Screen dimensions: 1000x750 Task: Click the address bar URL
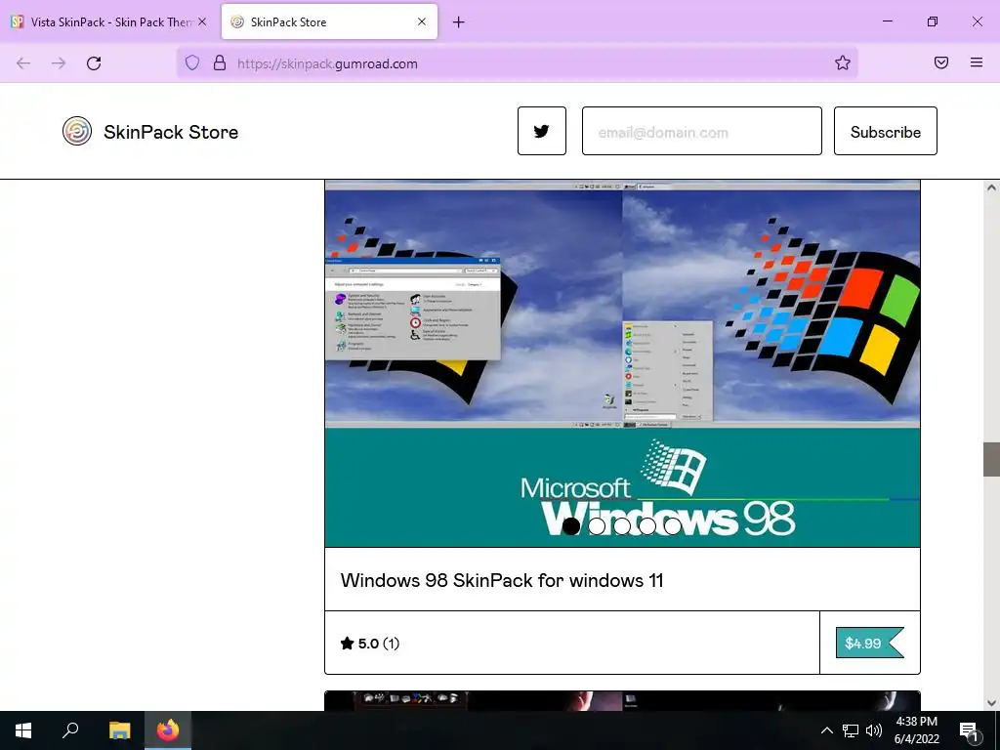(327, 63)
